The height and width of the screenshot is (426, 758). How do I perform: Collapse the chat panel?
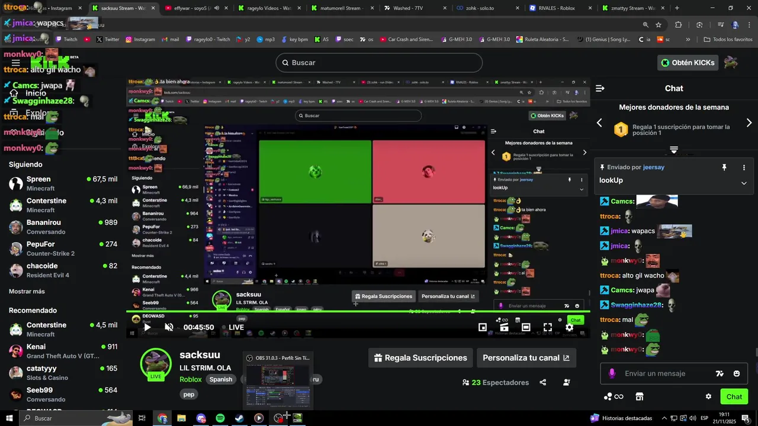click(x=600, y=88)
